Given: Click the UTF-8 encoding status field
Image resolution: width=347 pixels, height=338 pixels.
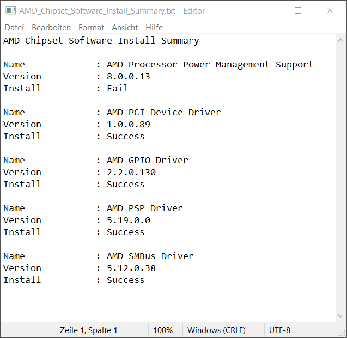Looking at the screenshot, I should click(280, 330).
